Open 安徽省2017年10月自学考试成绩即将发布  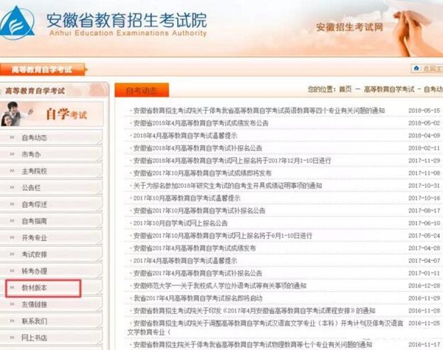[202, 173]
